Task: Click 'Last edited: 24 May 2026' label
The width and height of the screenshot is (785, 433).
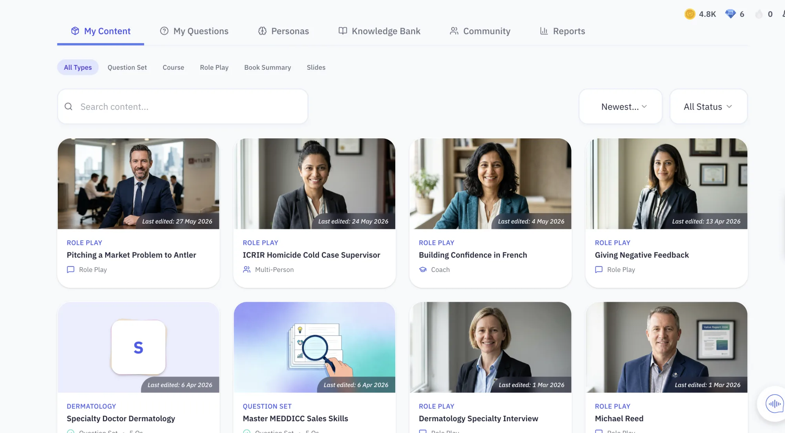Action: pyautogui.click(x=353, y=221)
